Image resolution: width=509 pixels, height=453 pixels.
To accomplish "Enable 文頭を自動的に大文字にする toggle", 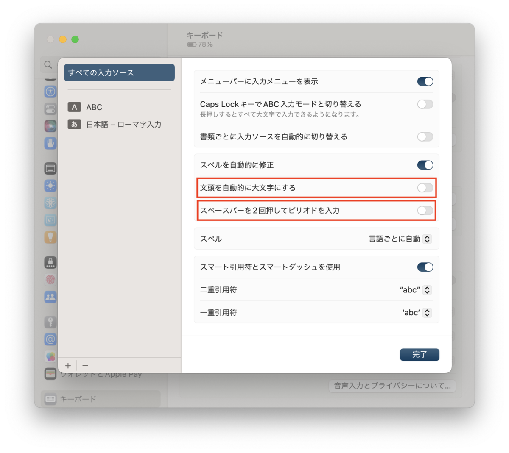I will click(x=425, y=188).
